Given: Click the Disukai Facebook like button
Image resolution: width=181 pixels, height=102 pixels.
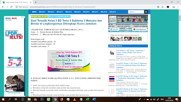Looking at the screenshot, I should pos(114,29).
